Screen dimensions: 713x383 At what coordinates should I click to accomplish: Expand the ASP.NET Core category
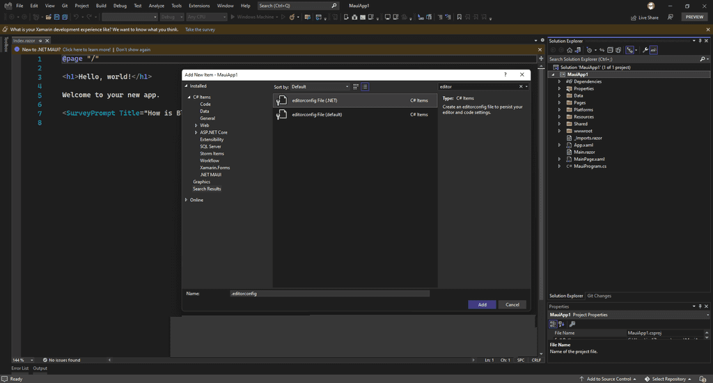(196, 132)
